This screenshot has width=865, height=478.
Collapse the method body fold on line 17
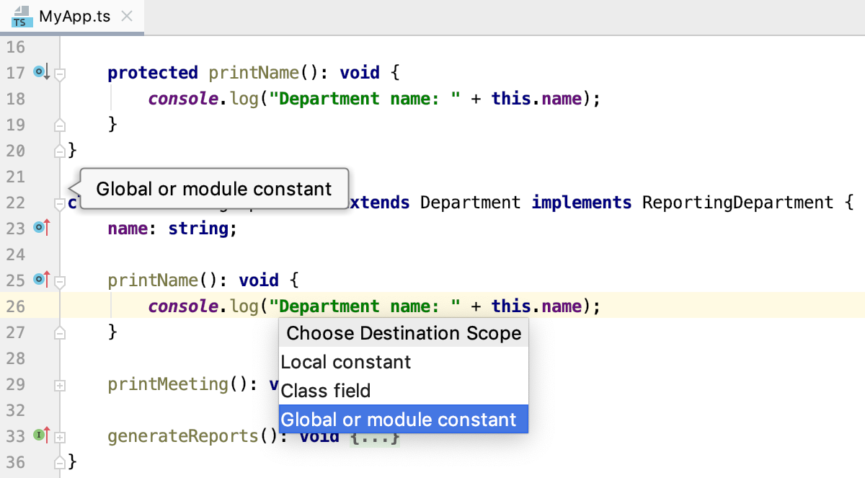click(x=60, y=72)
